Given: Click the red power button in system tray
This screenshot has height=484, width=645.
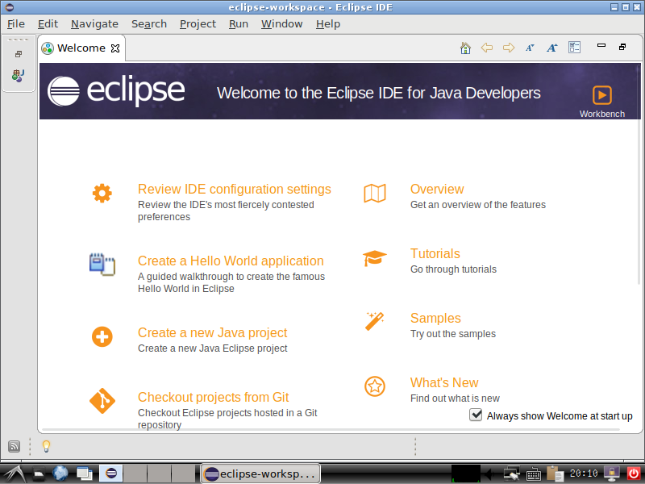Looking at the screenshot, I should (634, 474).
